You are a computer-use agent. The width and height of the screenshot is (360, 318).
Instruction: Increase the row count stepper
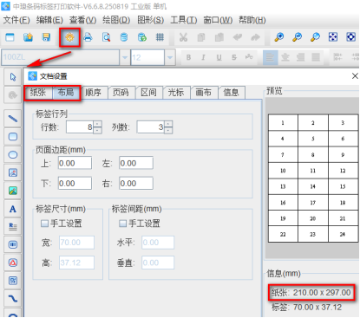(98, 124)
